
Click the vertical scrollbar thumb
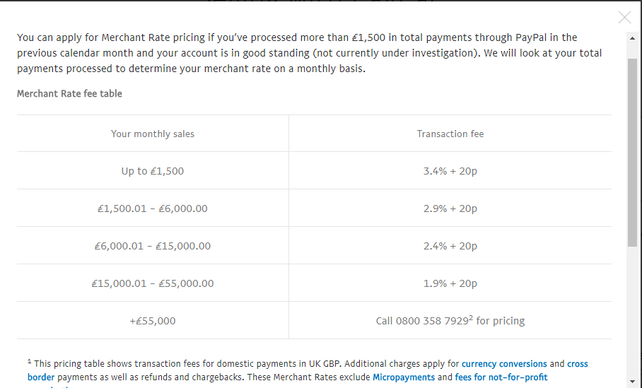(x=632, y=152)
